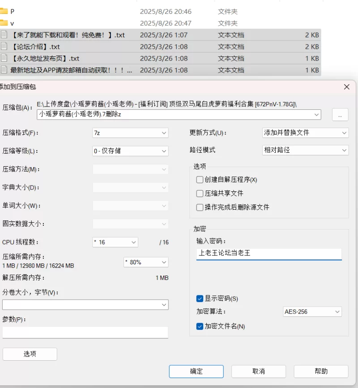Select the 【论坛介绍】.txt file icon
The width and height of the screenshot is (358, 388).
click(x=4, y=47)
